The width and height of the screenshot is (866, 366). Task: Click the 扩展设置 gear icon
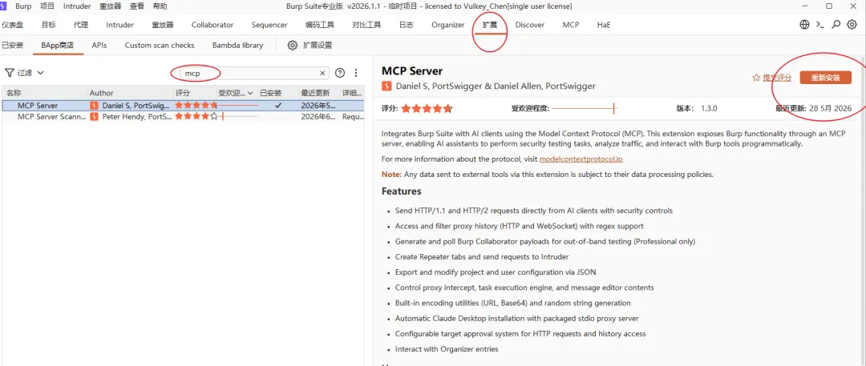click(x=292, y=46)
